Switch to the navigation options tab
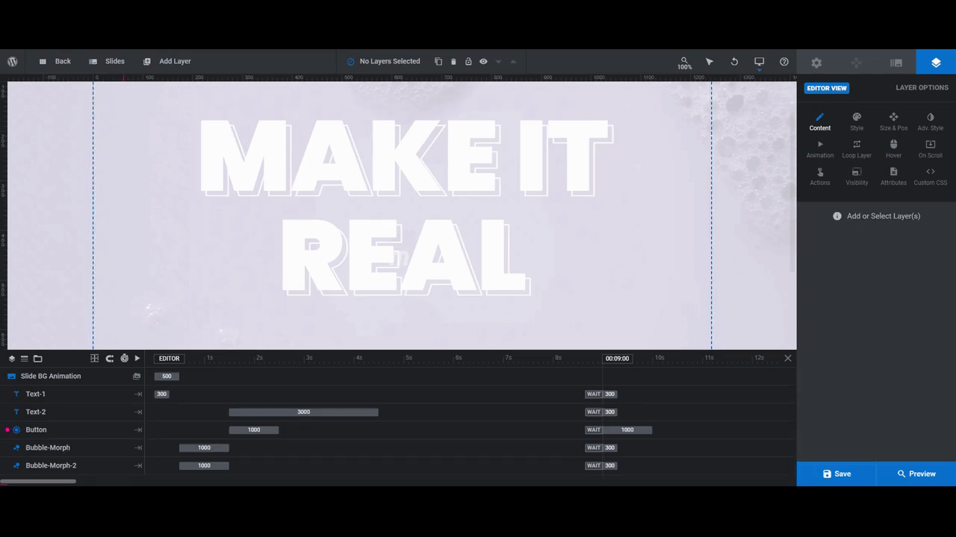The height and width of the screenshot is (537, 956). point(857,63)
